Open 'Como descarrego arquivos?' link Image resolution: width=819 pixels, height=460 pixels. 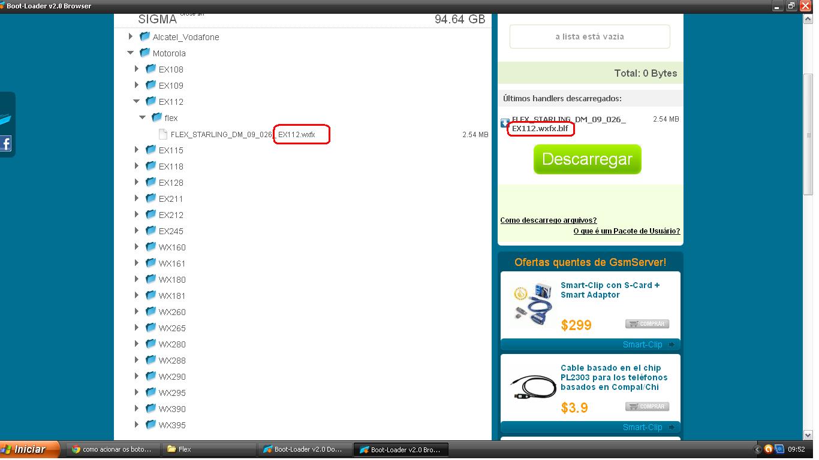click(x=549, y=220)
